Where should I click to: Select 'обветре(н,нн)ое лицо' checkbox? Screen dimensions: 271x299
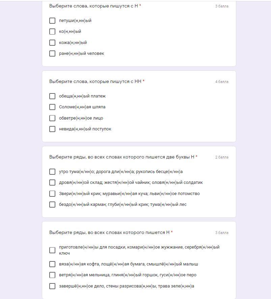pyautogui.click(x=52, y=118)
